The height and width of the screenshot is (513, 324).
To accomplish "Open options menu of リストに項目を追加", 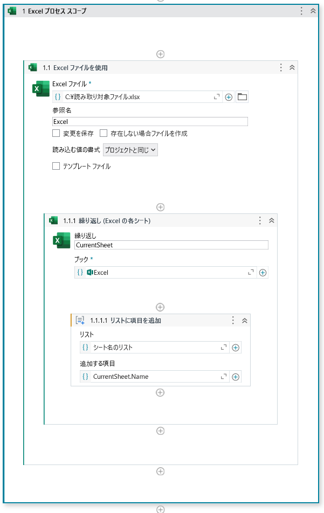I will [233, 320].
